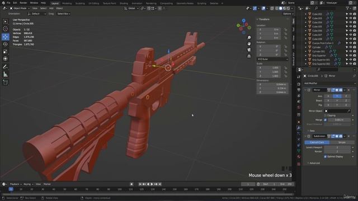Click the blue Z axis gizmo ball
Viewport: 358px width, 201px height.
[244, 21]
